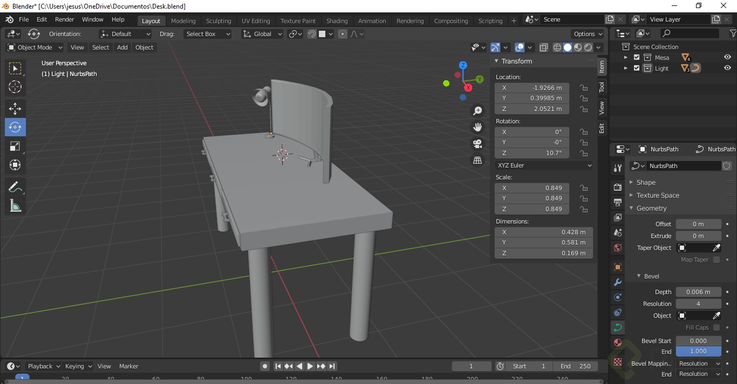Click the Options button in the viewport header

click(587, 33)
